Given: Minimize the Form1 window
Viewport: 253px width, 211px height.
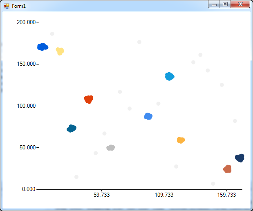Looking at the screenshot, I should (x=214, y=4).
